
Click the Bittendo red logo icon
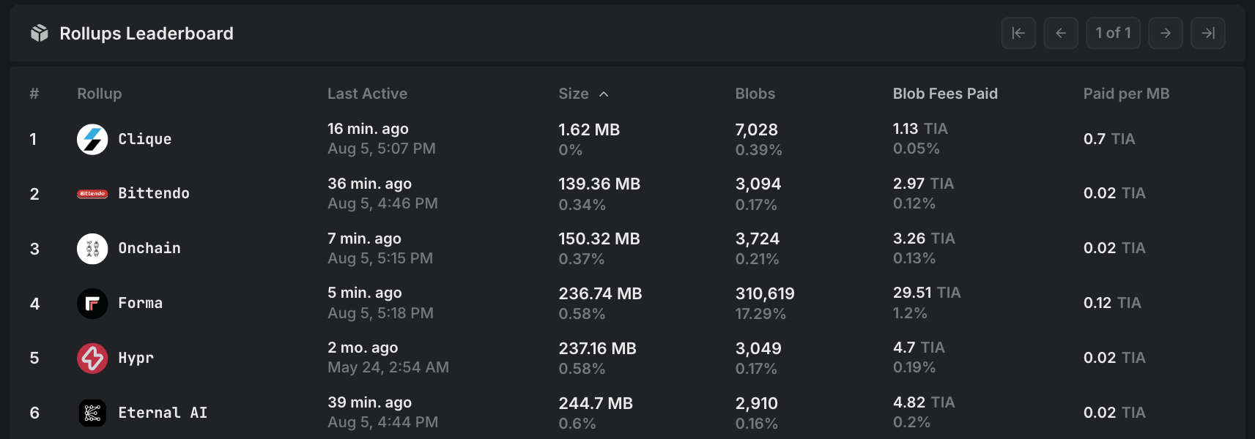click(92, 194)
